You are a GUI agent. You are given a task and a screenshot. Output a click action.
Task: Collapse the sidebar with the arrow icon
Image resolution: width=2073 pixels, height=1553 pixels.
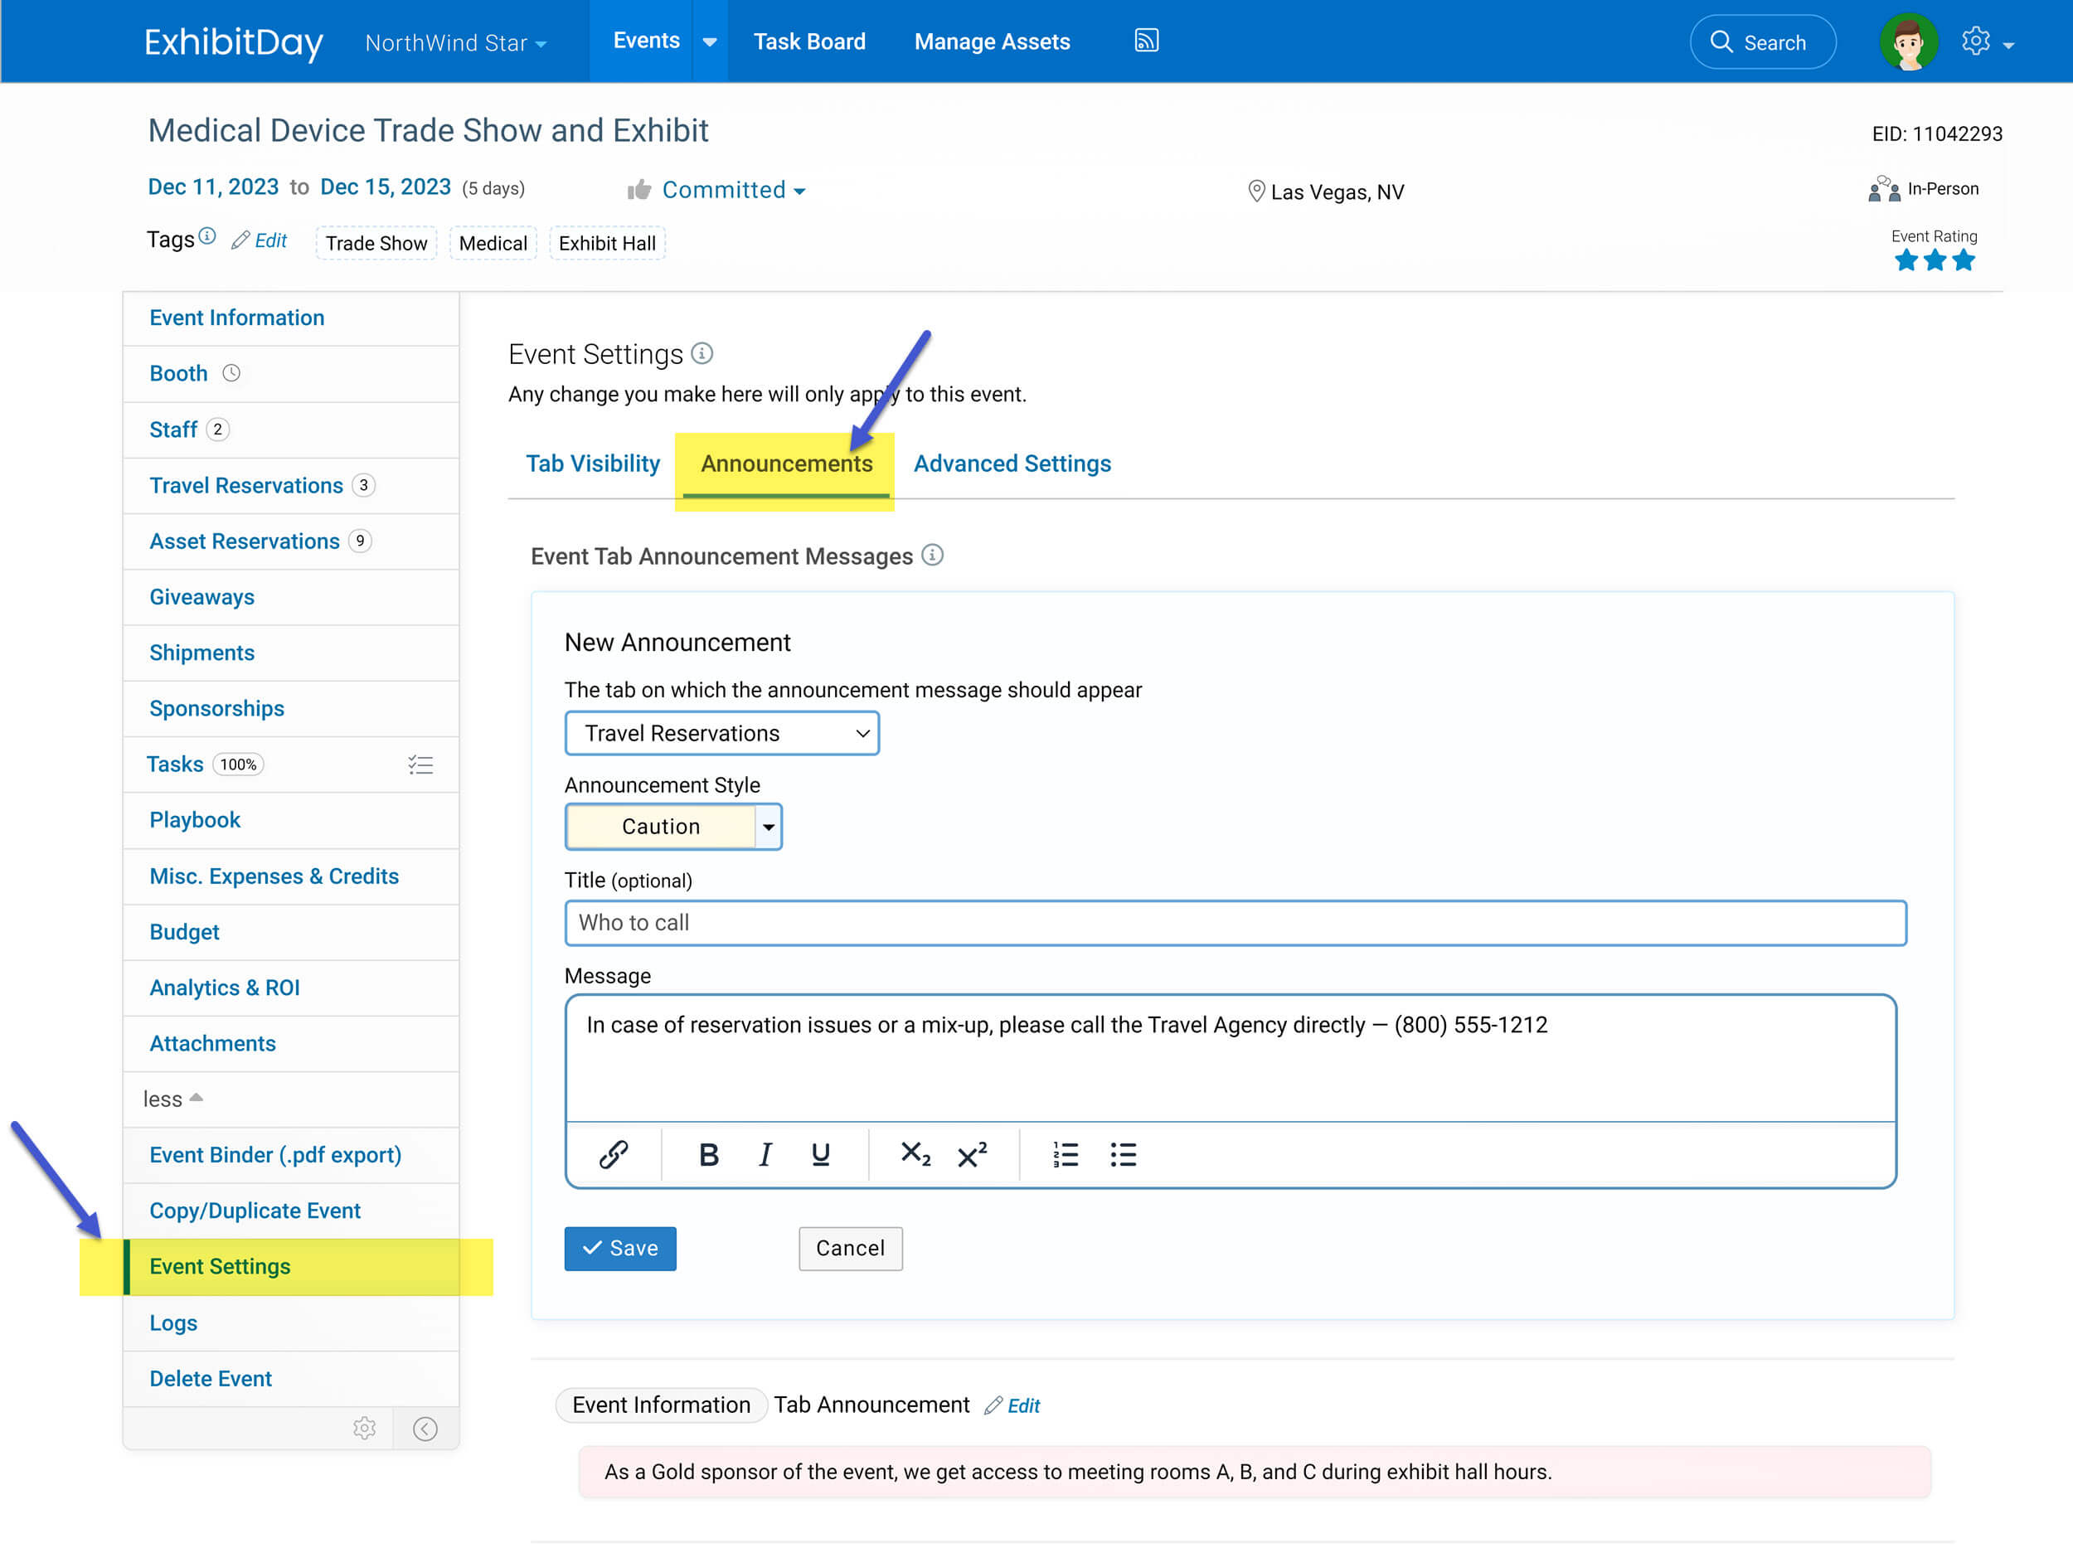pyautogui.click(x=425, y=1429)
